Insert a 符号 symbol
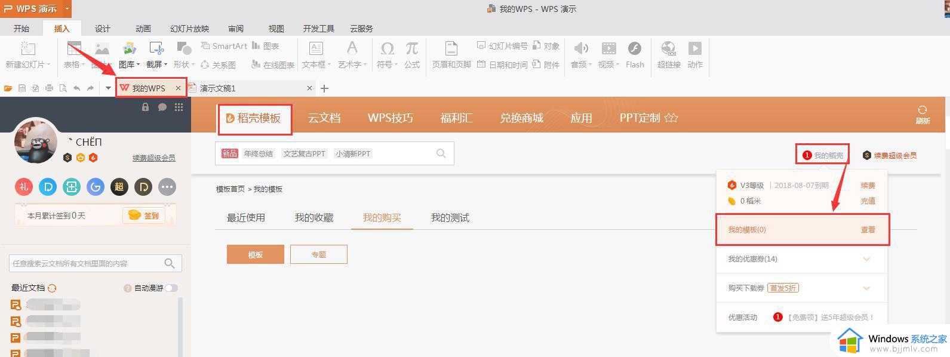This screenshot has height=357, width=950. click(x=387, y=55)
